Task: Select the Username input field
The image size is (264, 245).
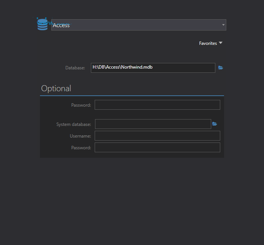Action: pos(157,136)
